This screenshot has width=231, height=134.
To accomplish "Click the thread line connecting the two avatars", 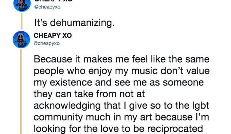I will (22, 21).
